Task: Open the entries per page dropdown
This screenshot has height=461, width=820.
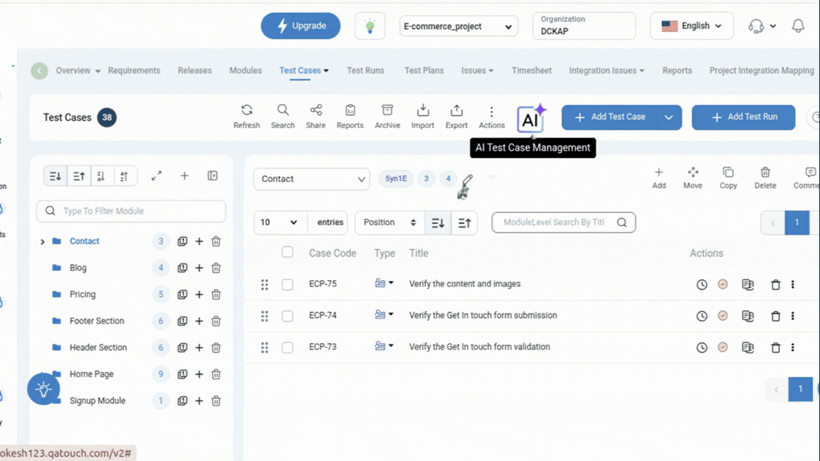Action: 280,223
